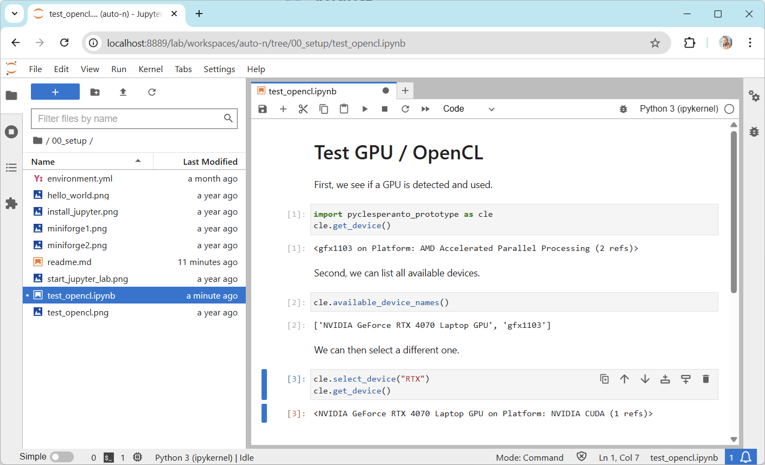
Task: Open the readme.md file
Action: click(69, 262)
